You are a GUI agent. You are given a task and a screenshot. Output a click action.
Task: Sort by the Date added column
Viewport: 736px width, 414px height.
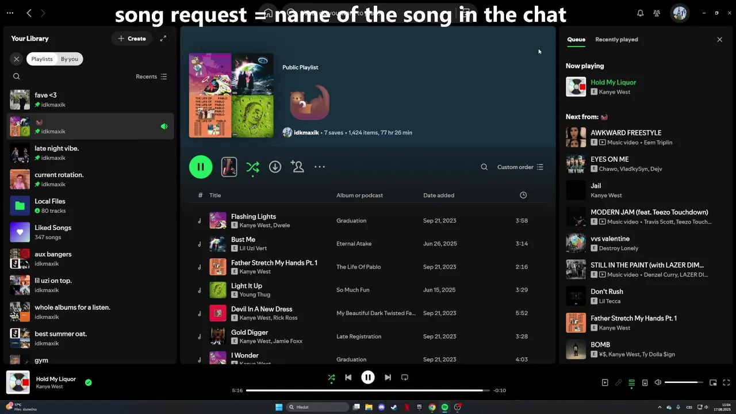(439, 195)
